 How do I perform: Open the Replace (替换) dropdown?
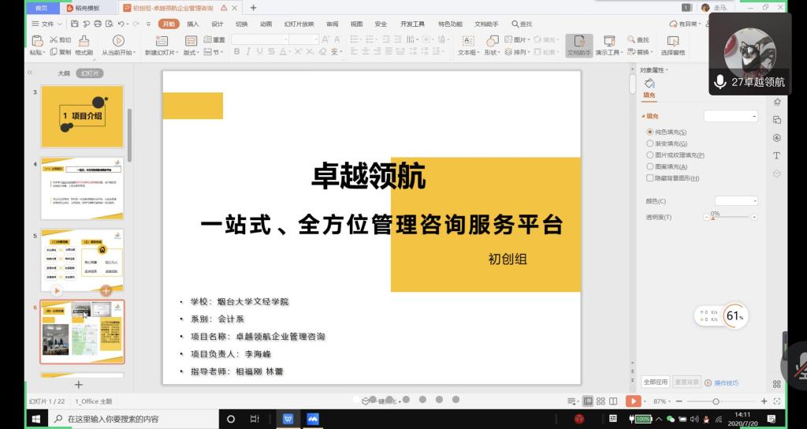[639, 52]
